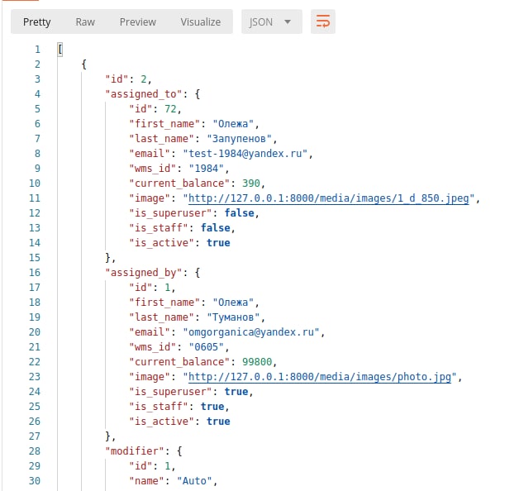Click line number 16 beside assigned_by
The width and height of the screenshot is (524, 491).
click(x=35, y=273)
